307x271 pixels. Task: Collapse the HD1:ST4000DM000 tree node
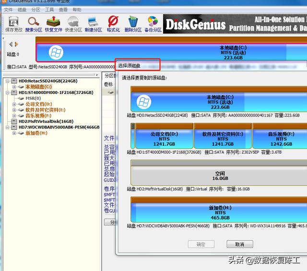[8, 93]
